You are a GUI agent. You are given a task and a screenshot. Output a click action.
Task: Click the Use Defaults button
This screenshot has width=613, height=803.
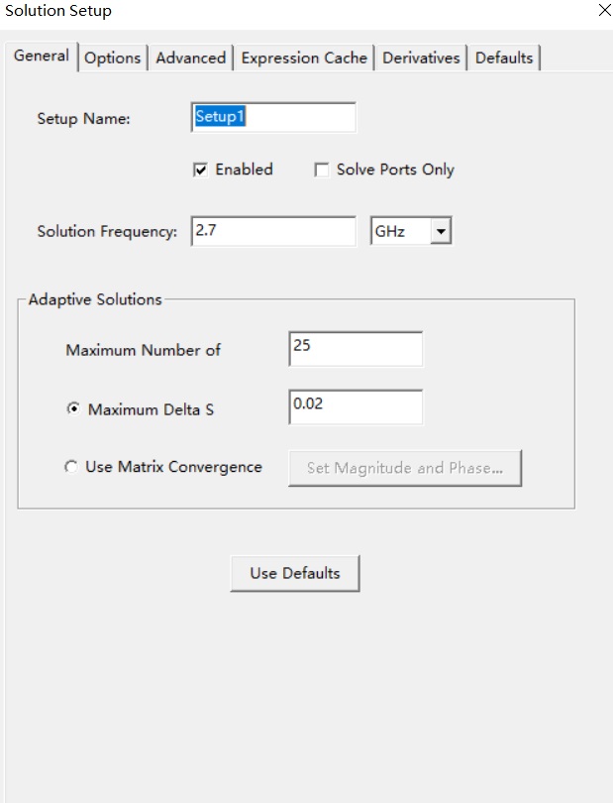(x=295, y=573)
